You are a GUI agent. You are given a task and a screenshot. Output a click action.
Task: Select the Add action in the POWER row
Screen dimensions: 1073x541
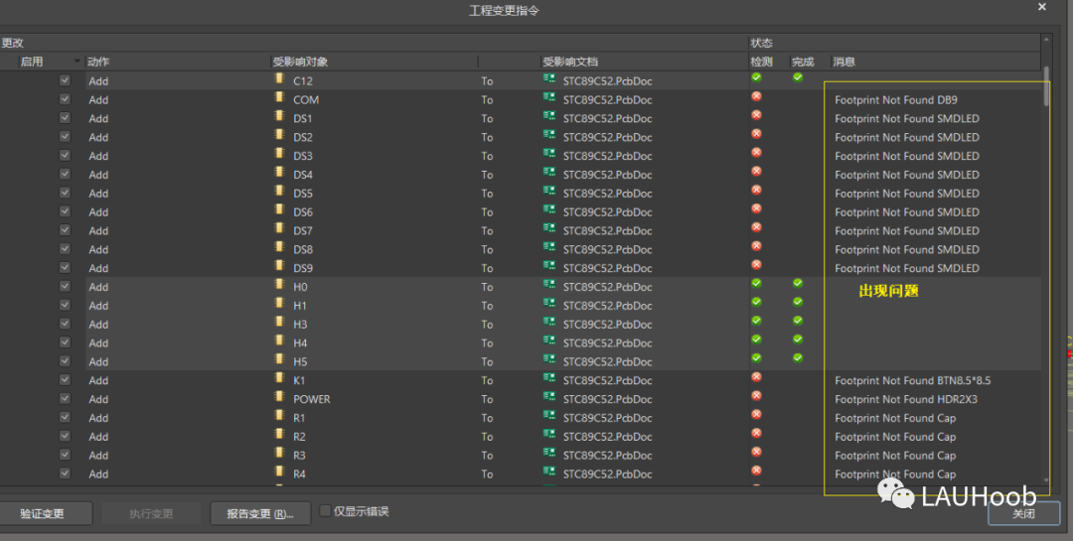pos(98,399)
